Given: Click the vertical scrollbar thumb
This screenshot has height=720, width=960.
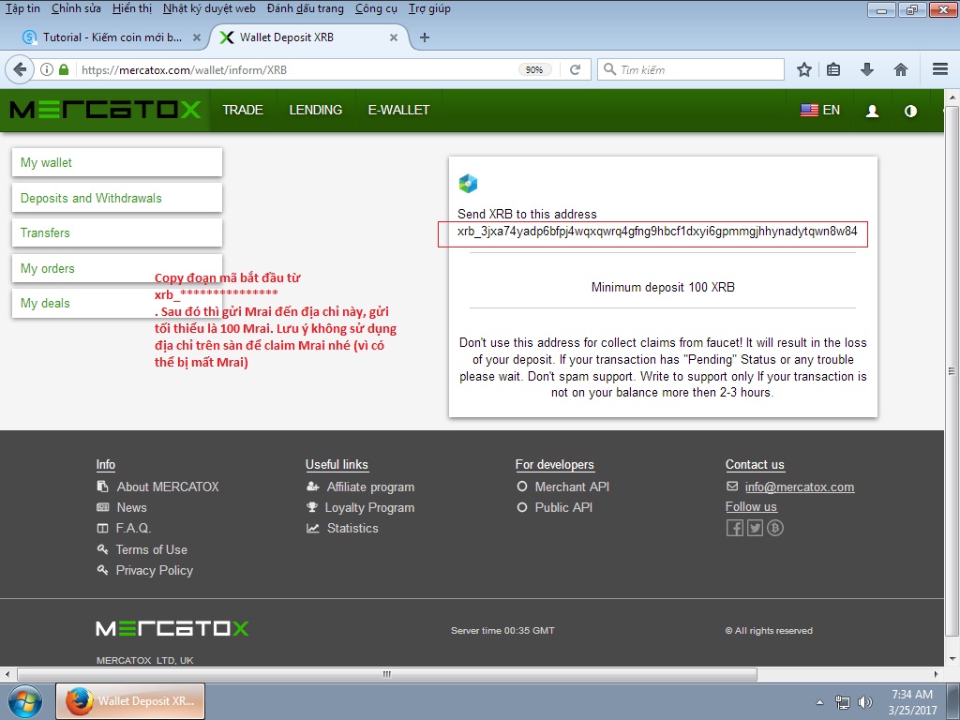Looking at the screenshot, I should 952,371.
